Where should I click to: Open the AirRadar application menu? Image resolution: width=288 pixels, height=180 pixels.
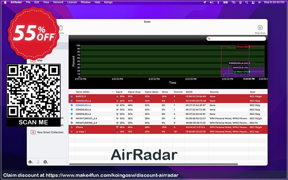(16, 3)
